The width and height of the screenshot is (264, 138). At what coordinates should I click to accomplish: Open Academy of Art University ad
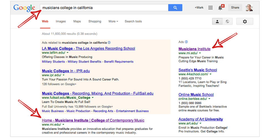pyautogui.click(x=201, y=119)
